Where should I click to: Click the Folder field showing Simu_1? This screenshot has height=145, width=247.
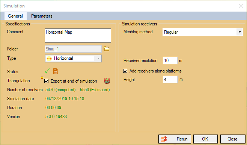pos(73,49)
